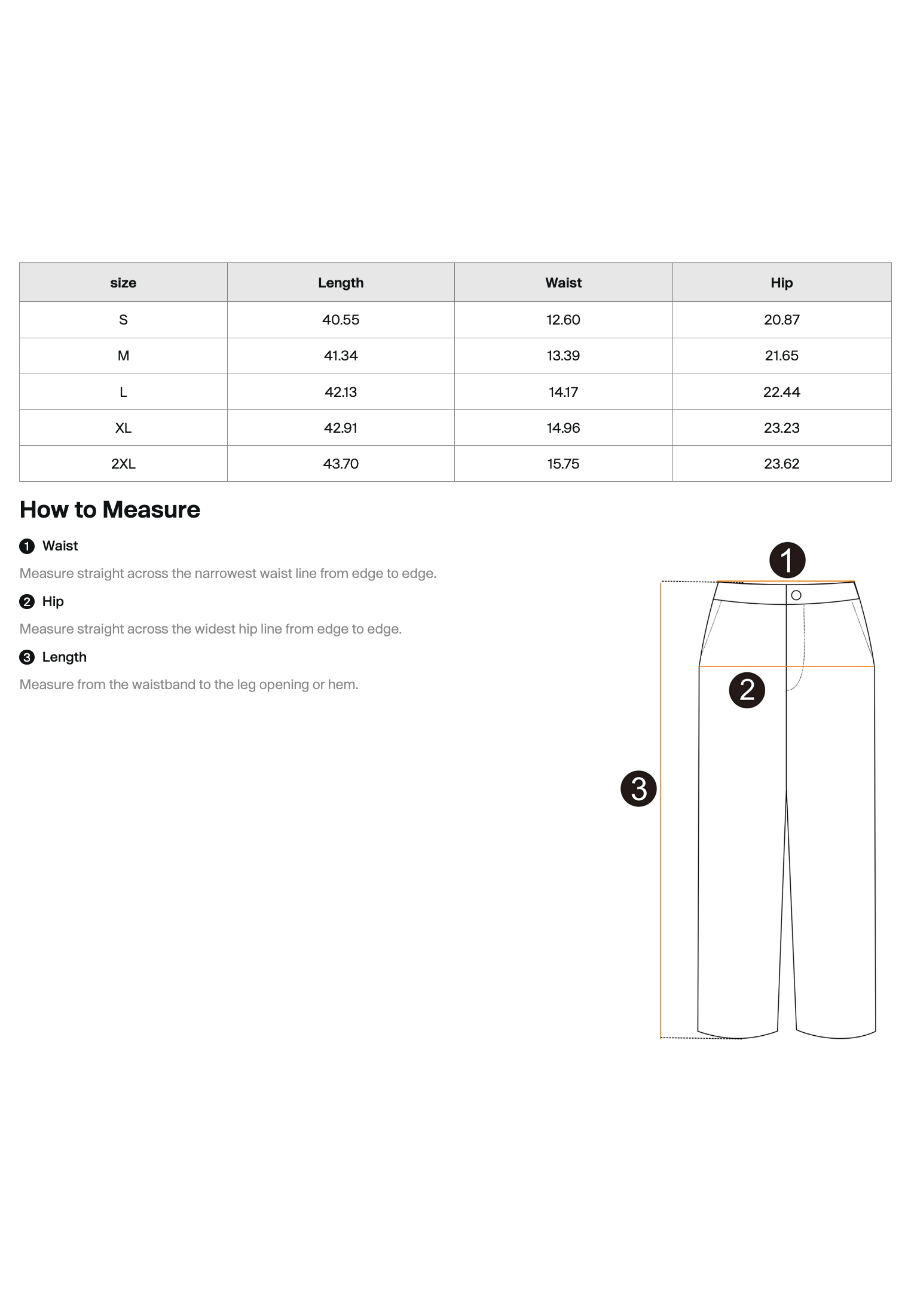Screen dimensions: 905x1294
Task: Select the Waist column header
Action: click(564, 282)
